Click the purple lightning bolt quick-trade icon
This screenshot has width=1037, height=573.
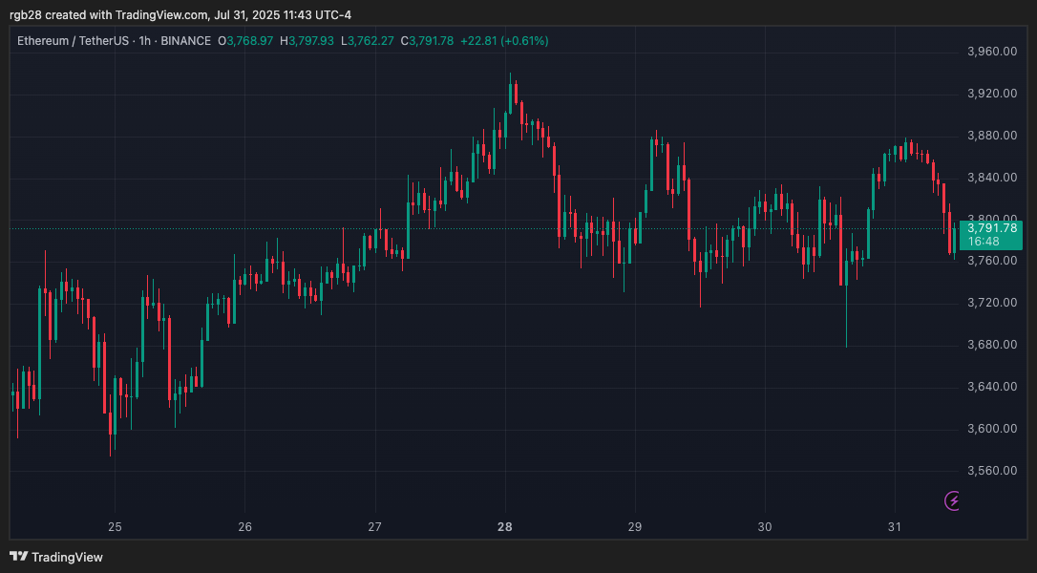pyautogui.click(x=951, y=500)
